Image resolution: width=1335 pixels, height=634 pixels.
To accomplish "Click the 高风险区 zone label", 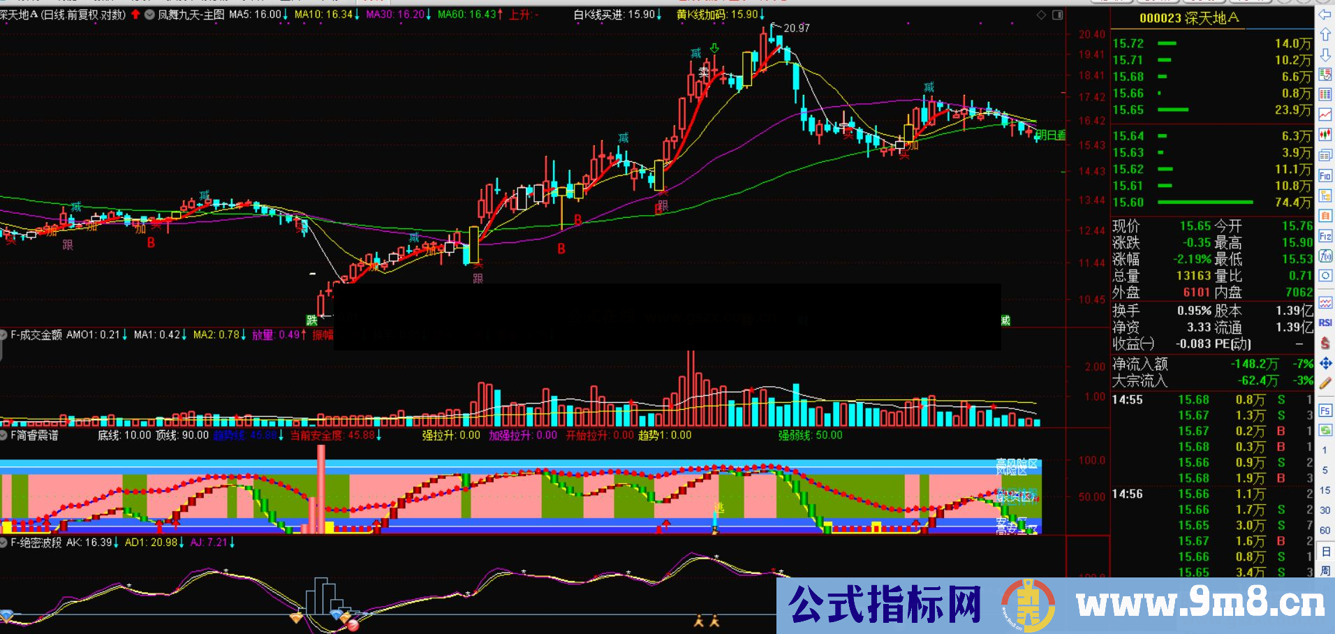I will [x=1017, y=463].
